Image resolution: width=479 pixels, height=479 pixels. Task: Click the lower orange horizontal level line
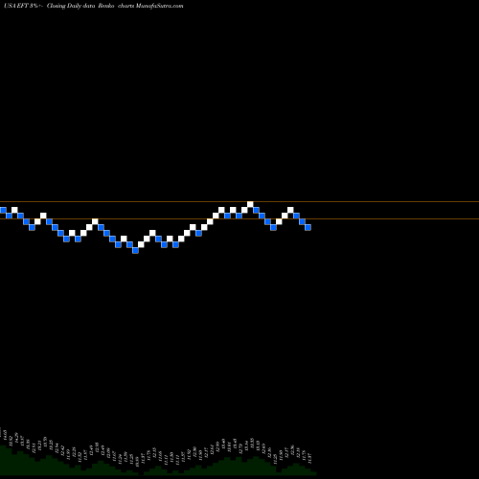pyautogui.click(x=239, y=219)
